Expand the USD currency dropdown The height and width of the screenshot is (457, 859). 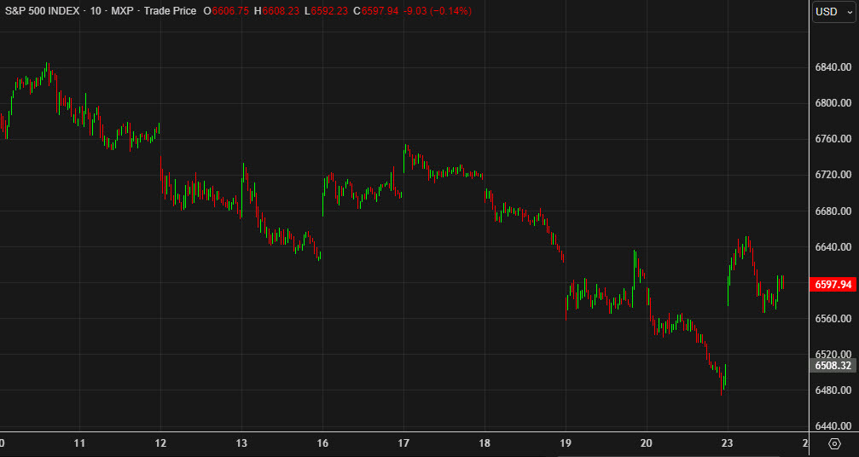(x=833, y=12)
